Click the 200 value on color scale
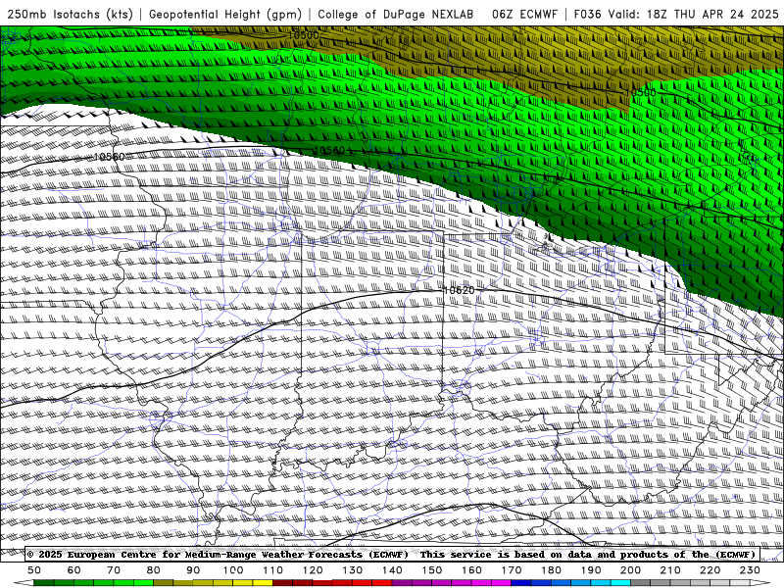This screenshot has width=784, height=588. (x=630, y=570)
